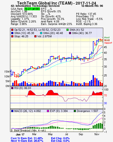Click the 'Instit. Buying:3.36' value
The height and width of the screenshot is (142, 113).
coord(87,24)
